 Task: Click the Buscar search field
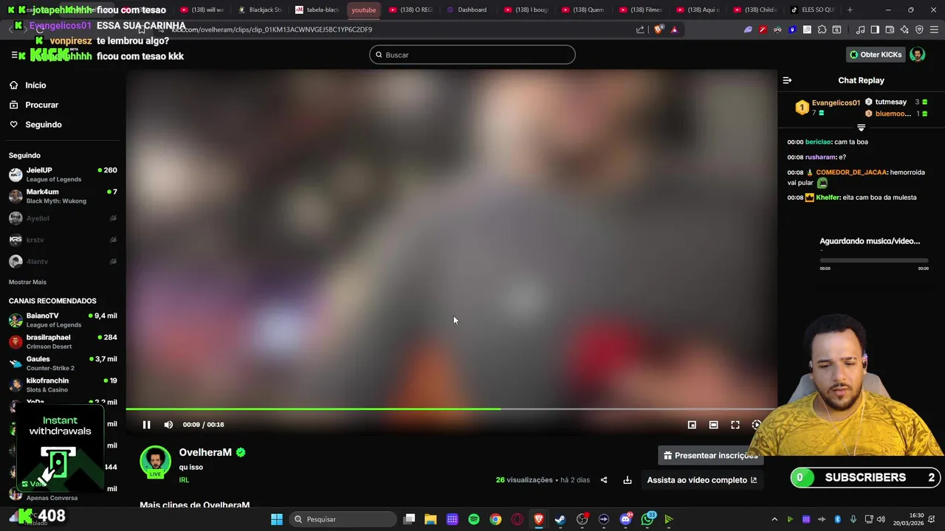click(472, 55)
